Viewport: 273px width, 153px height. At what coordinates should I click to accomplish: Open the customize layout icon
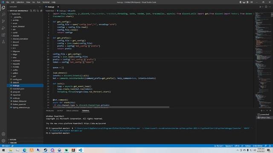coord(251,2)
